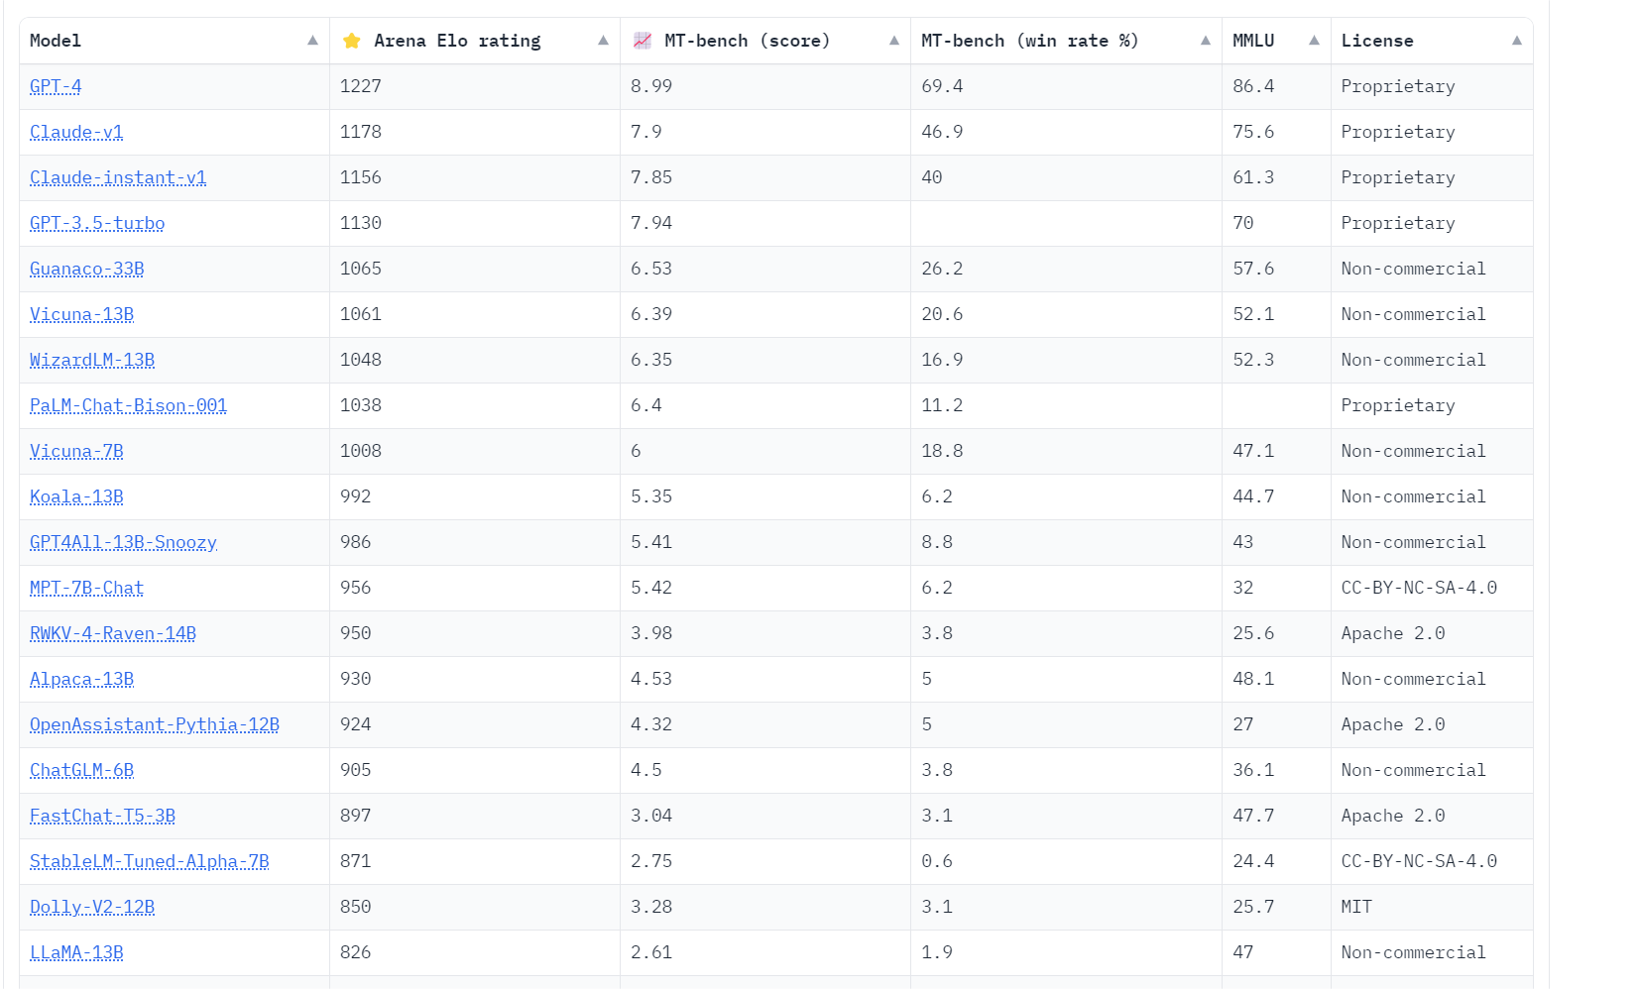This screenshot has width=1640, height=989.
Task: Open the MPT-7B-Chat link
Action: 86,588
